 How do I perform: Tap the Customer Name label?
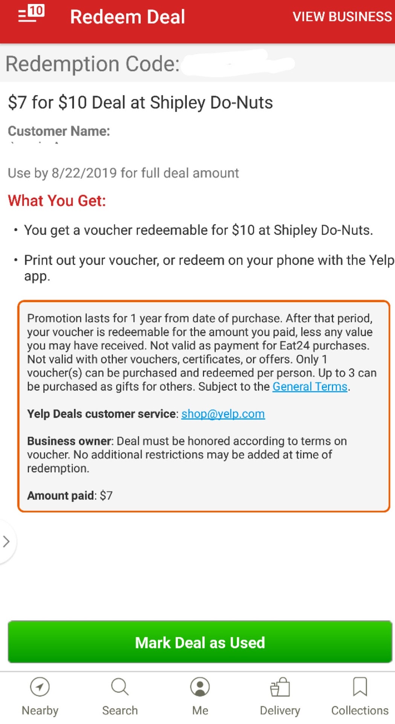59,131
